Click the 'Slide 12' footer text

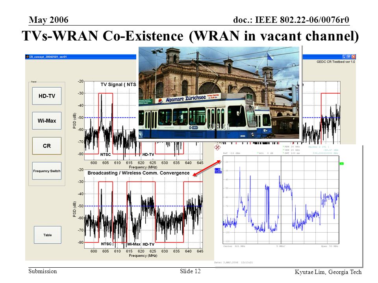(190, 271)
